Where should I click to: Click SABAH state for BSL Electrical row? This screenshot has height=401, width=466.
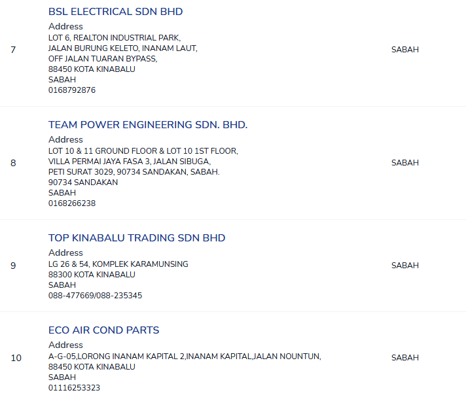[x=404, y=50]
